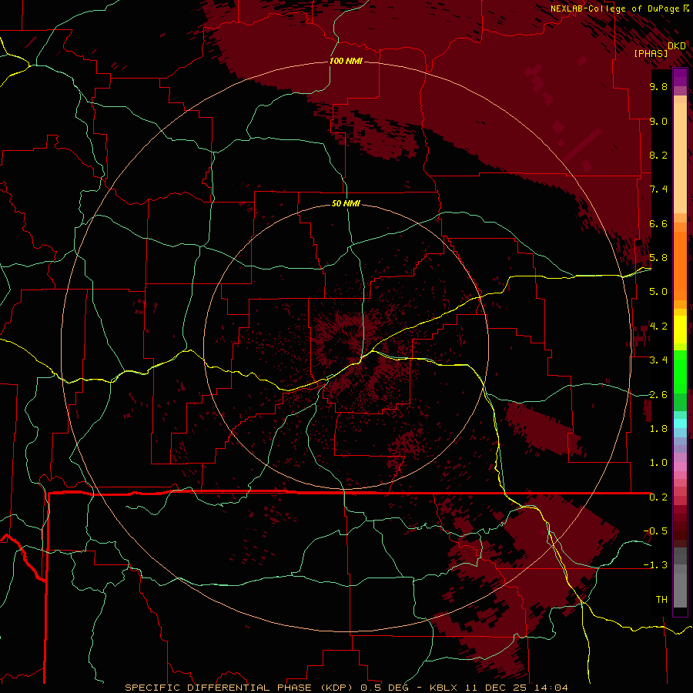693x693 pixels.
Task: Pick the peach segment of the color bar
Action: coord(680,158)
